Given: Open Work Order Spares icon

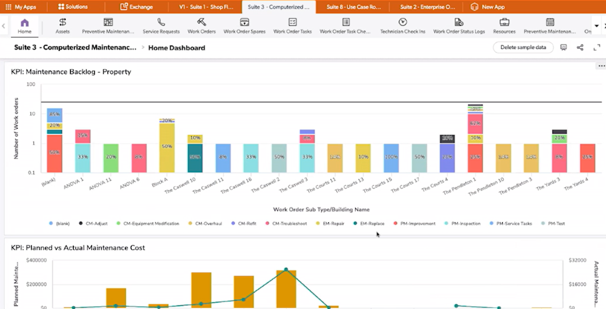Looking at the screenshot, I should (244, 22).
